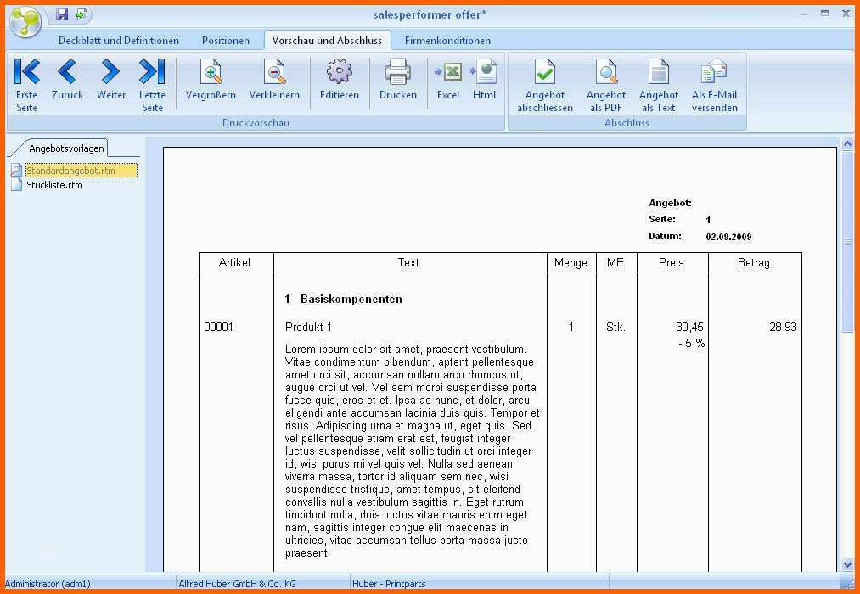Click the Text column header

coord(408,262)
